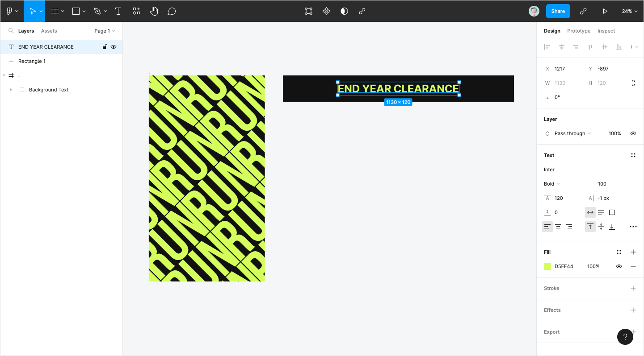This screenshot has width=644, height=356.
Task: Open the 24% zoom dropdown
Action: 629,11
